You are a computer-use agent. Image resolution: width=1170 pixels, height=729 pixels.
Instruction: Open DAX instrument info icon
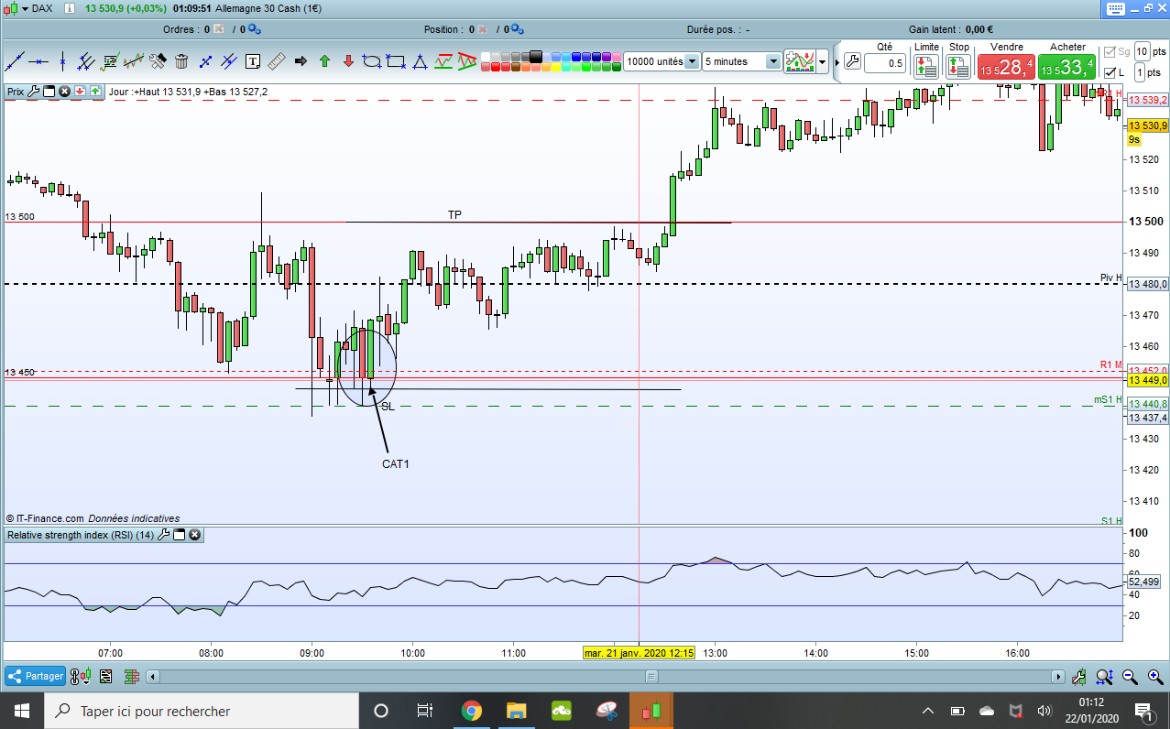click(x=71, y=8)
